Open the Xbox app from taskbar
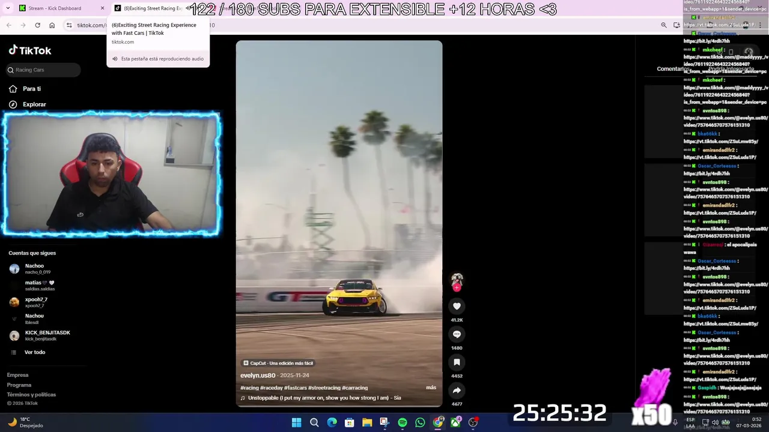769x432 pixels. [455, 422]
